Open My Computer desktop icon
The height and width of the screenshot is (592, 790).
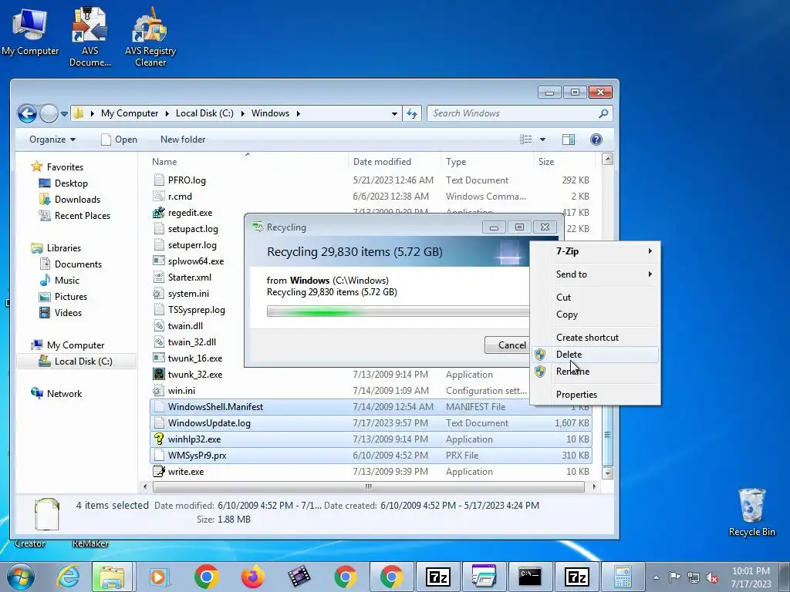[x=30, y=31]
